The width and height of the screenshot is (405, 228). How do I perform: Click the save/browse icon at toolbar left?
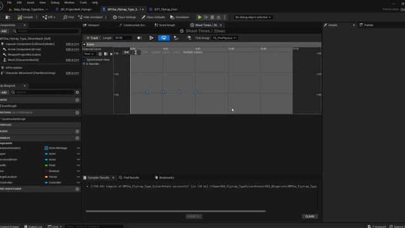pyautogui.click(x=8, y=17)
